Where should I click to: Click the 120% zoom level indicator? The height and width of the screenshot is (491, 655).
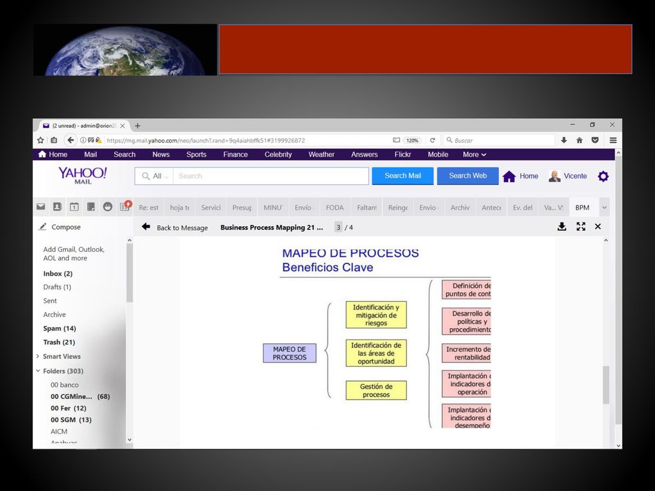pyautogui.click(x=413, y=140)
